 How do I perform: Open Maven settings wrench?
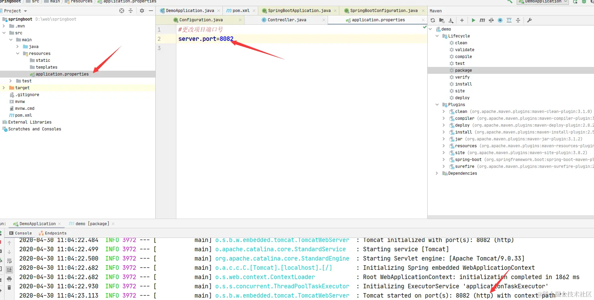click(529, 20)
